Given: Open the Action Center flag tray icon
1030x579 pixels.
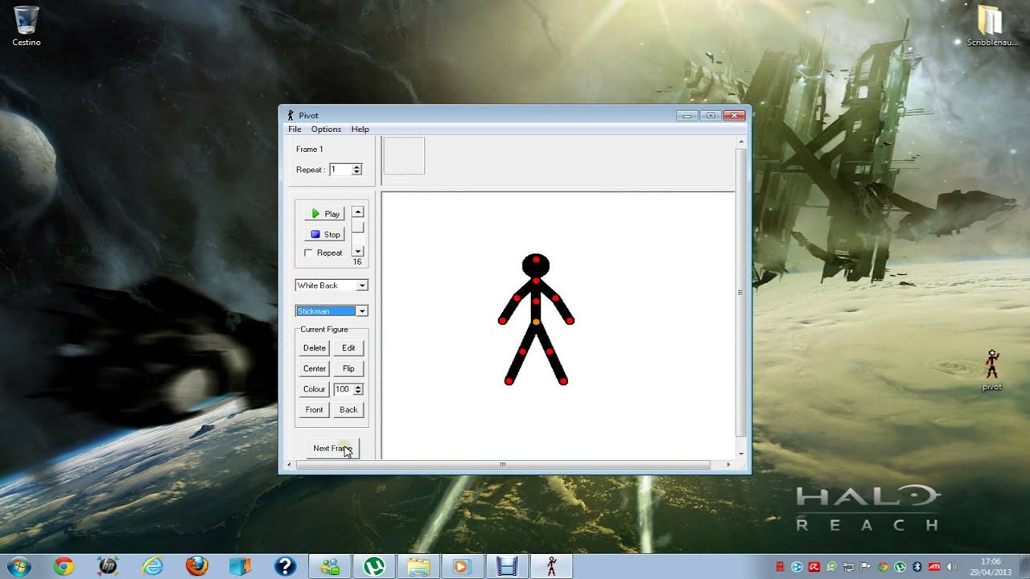Looking at the screenshot, I should pyautogui.click(x=865, y=567).
